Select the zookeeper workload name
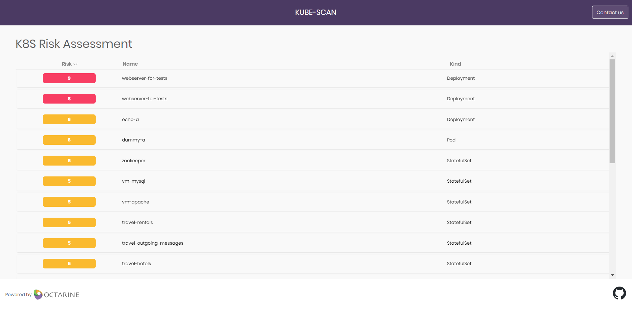The width and height of the screenshot is (632, 309). tap(134, 161)
